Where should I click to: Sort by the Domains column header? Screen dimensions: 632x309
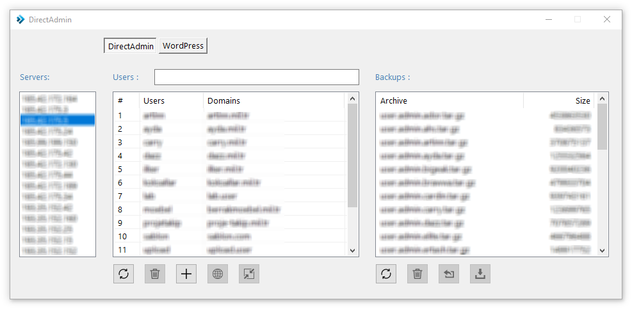coord(274,100)
